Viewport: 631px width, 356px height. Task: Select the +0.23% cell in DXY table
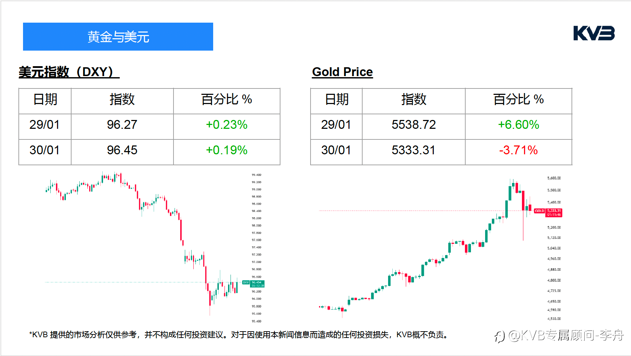[x=227, y=125]
